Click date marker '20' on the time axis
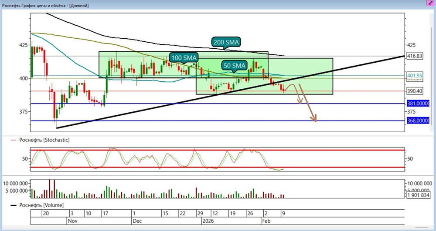 coord(46,214)
